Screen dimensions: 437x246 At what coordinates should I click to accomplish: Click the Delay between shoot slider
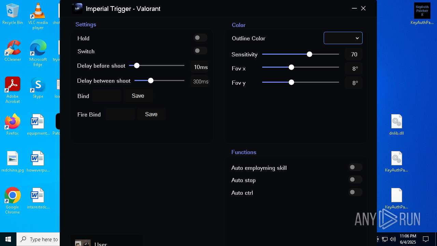coord(159,80)
